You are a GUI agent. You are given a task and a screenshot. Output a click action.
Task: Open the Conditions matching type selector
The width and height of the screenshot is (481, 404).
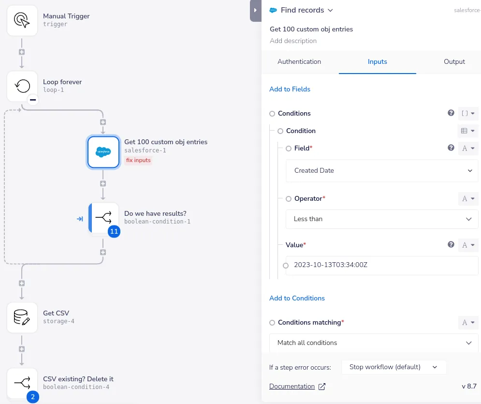click(x=468, y=322)
